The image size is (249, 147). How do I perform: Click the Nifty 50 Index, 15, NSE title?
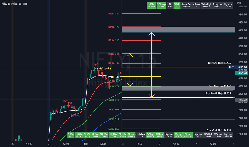click(14, 4)
